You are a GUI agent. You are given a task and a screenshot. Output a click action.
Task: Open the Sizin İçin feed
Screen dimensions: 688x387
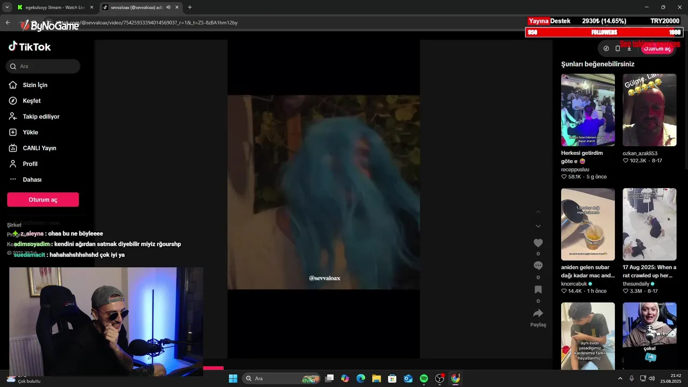35,85
